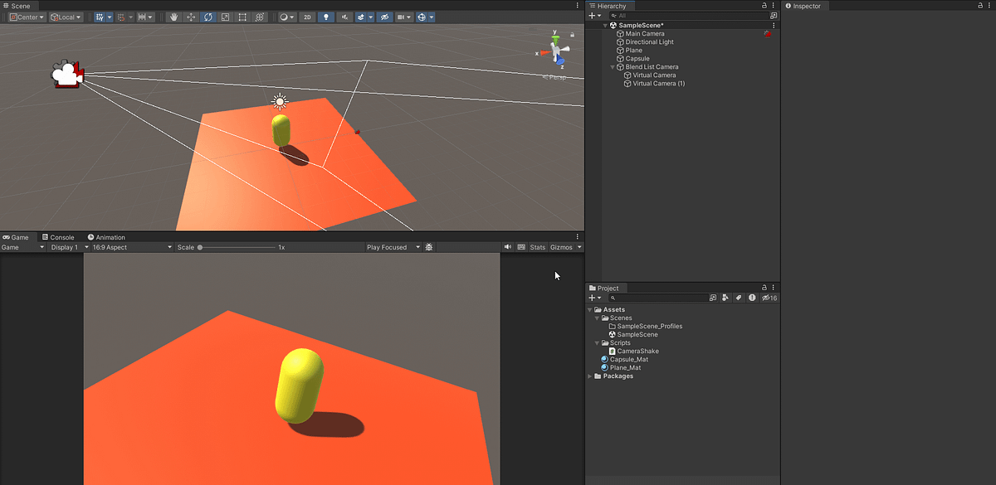Mute audio in the Game view
This screenshot has height=485, width=996.
[508, 246]
